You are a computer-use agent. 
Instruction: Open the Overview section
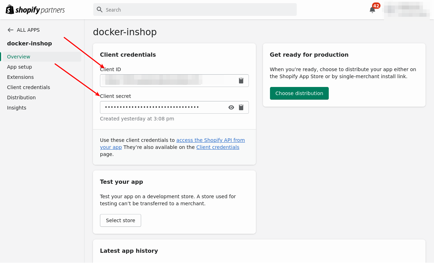42,57
